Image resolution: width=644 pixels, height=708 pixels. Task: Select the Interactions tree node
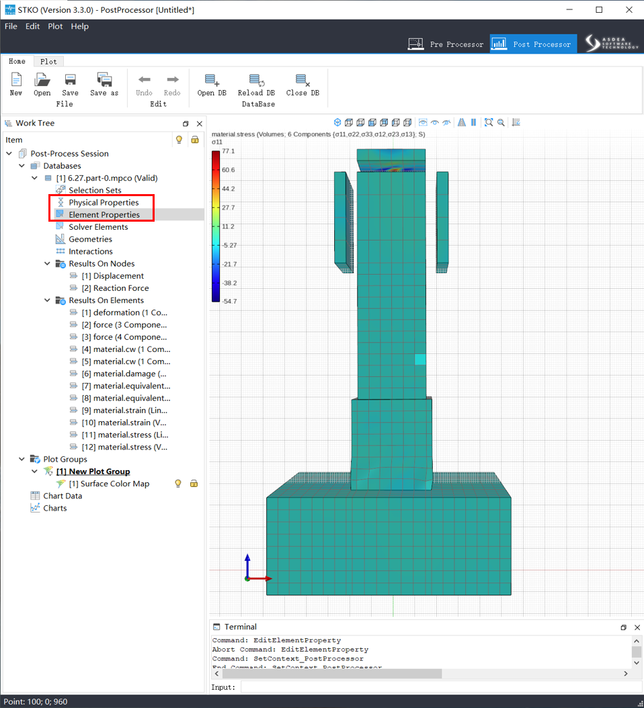tap(90, 251)
